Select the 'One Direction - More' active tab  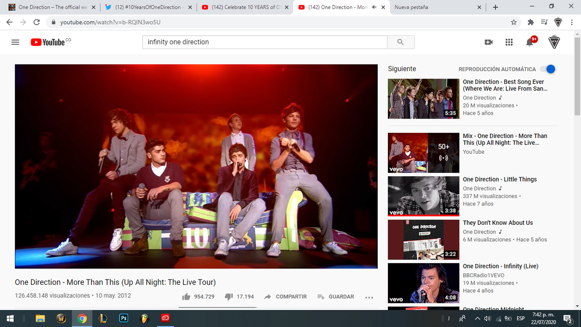pos(341,7)
